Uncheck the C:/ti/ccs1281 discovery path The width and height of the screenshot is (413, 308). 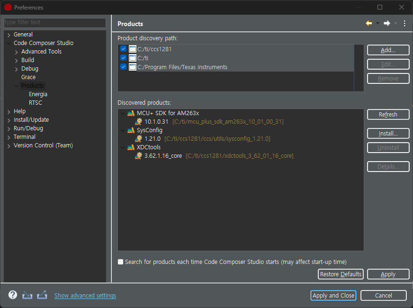coord(123,49)
